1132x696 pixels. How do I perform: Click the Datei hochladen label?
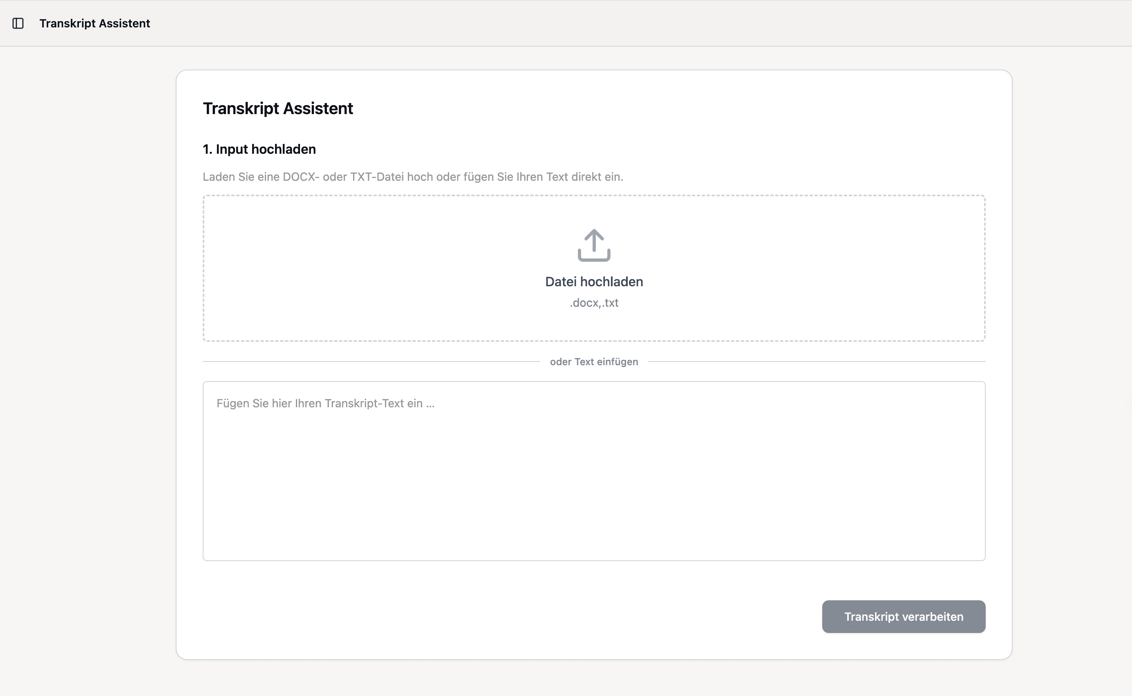pos(594,282)
